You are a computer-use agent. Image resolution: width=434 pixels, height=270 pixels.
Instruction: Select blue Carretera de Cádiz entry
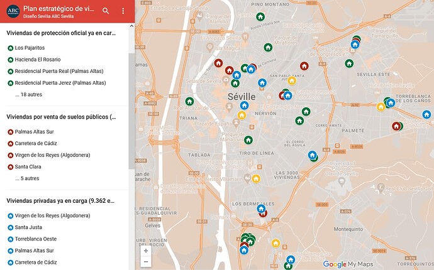tap(36, 262)
